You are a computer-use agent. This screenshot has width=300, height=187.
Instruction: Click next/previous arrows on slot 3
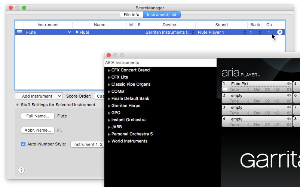[289, 107]
